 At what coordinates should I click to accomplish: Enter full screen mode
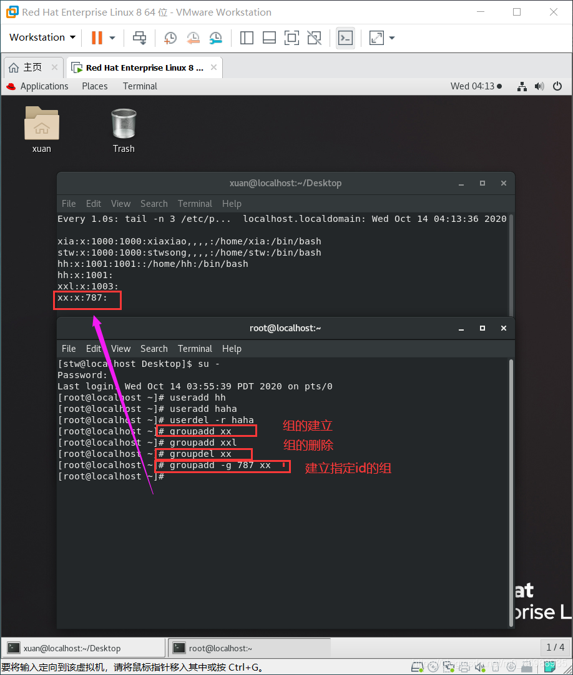[292, 38]
